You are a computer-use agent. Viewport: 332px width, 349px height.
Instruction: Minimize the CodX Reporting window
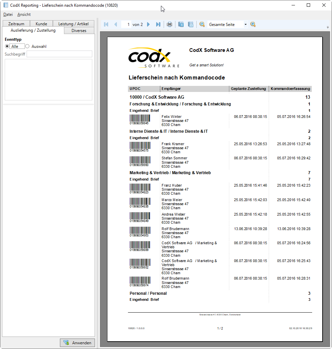pyautogui.click(x=293, y=5)
